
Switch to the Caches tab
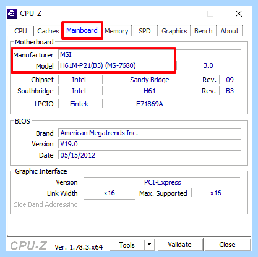[48, 31]
